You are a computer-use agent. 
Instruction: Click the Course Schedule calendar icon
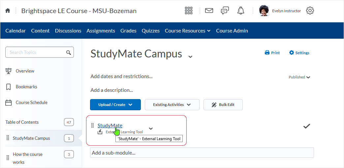click(8, 103)
